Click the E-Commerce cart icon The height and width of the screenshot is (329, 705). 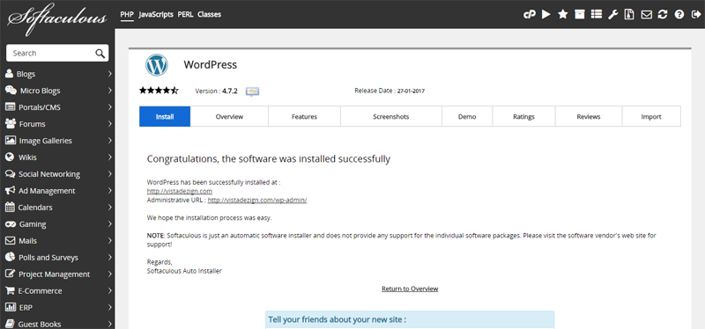[x=10, y=290]
